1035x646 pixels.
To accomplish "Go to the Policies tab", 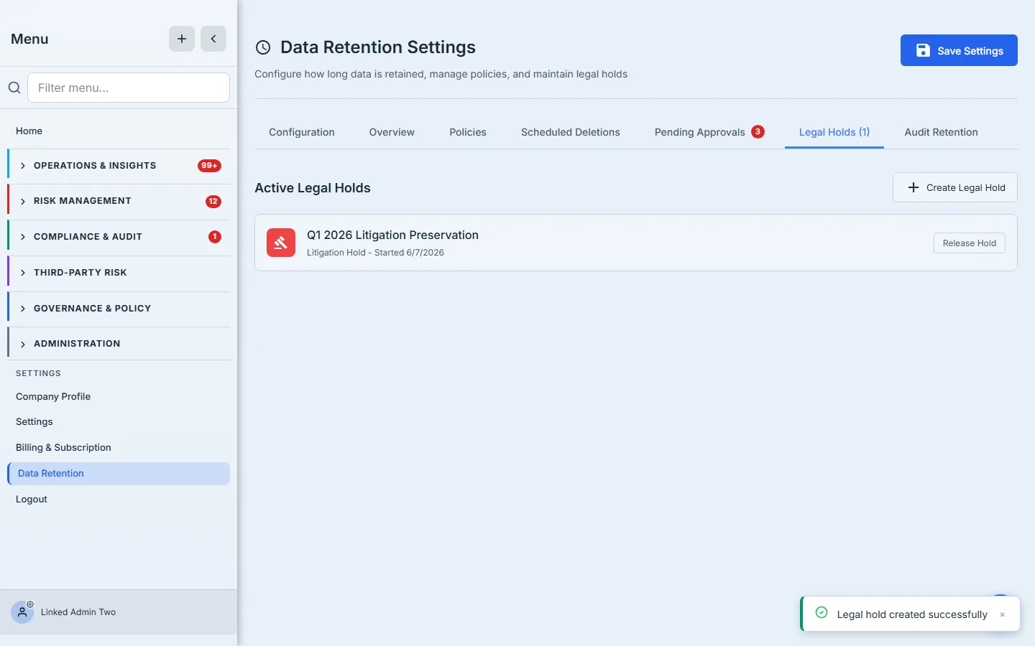I will (468, 132).
